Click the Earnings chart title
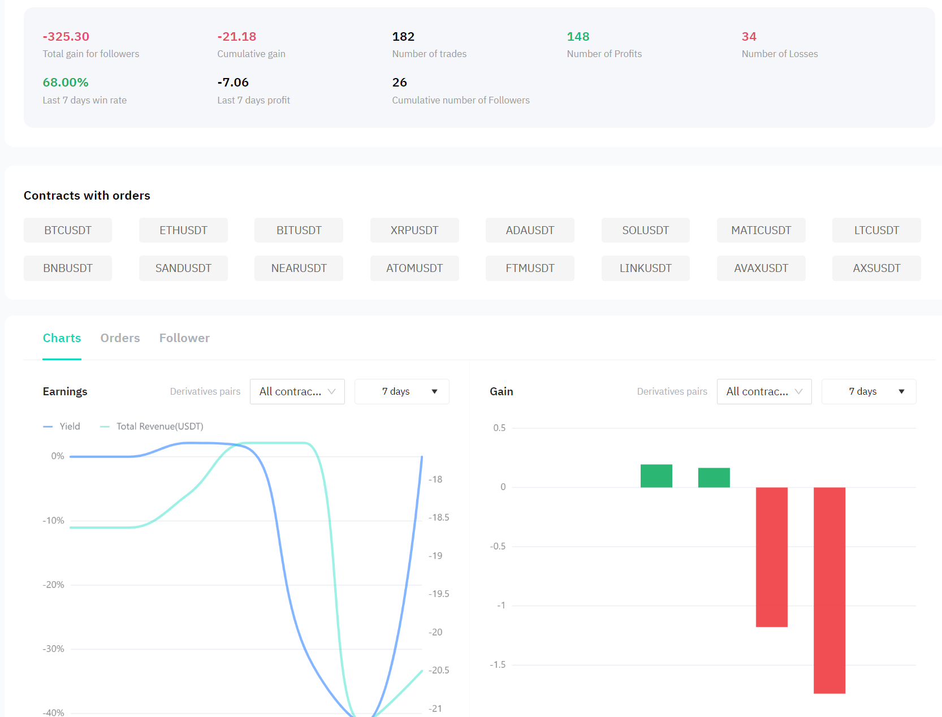Viewport: 942px width, 717px height. [x=65, y=391]
